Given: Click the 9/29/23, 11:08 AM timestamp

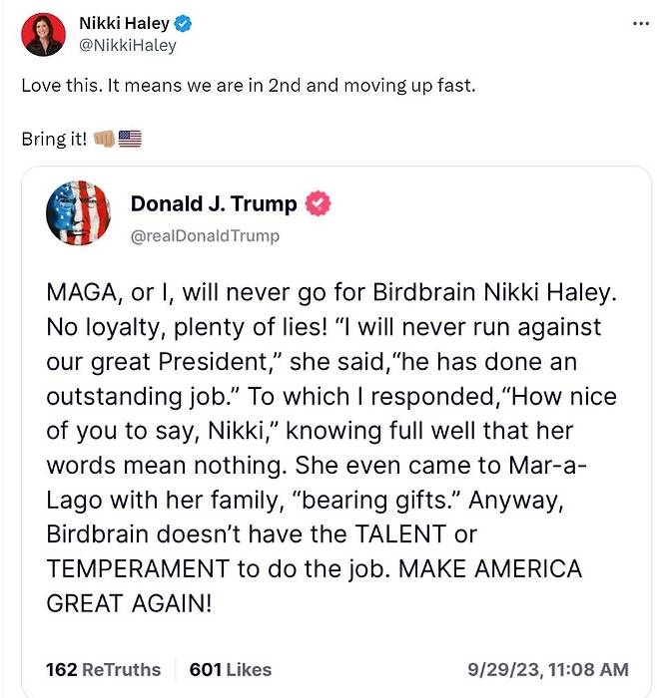Looking at the screenshot, I should click(548, 669).
